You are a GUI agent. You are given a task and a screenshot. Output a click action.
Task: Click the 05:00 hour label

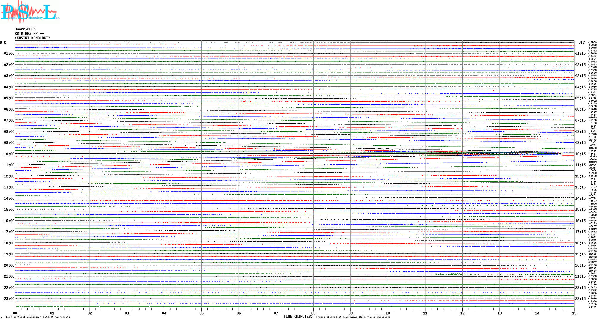click(x=9, y=98)
